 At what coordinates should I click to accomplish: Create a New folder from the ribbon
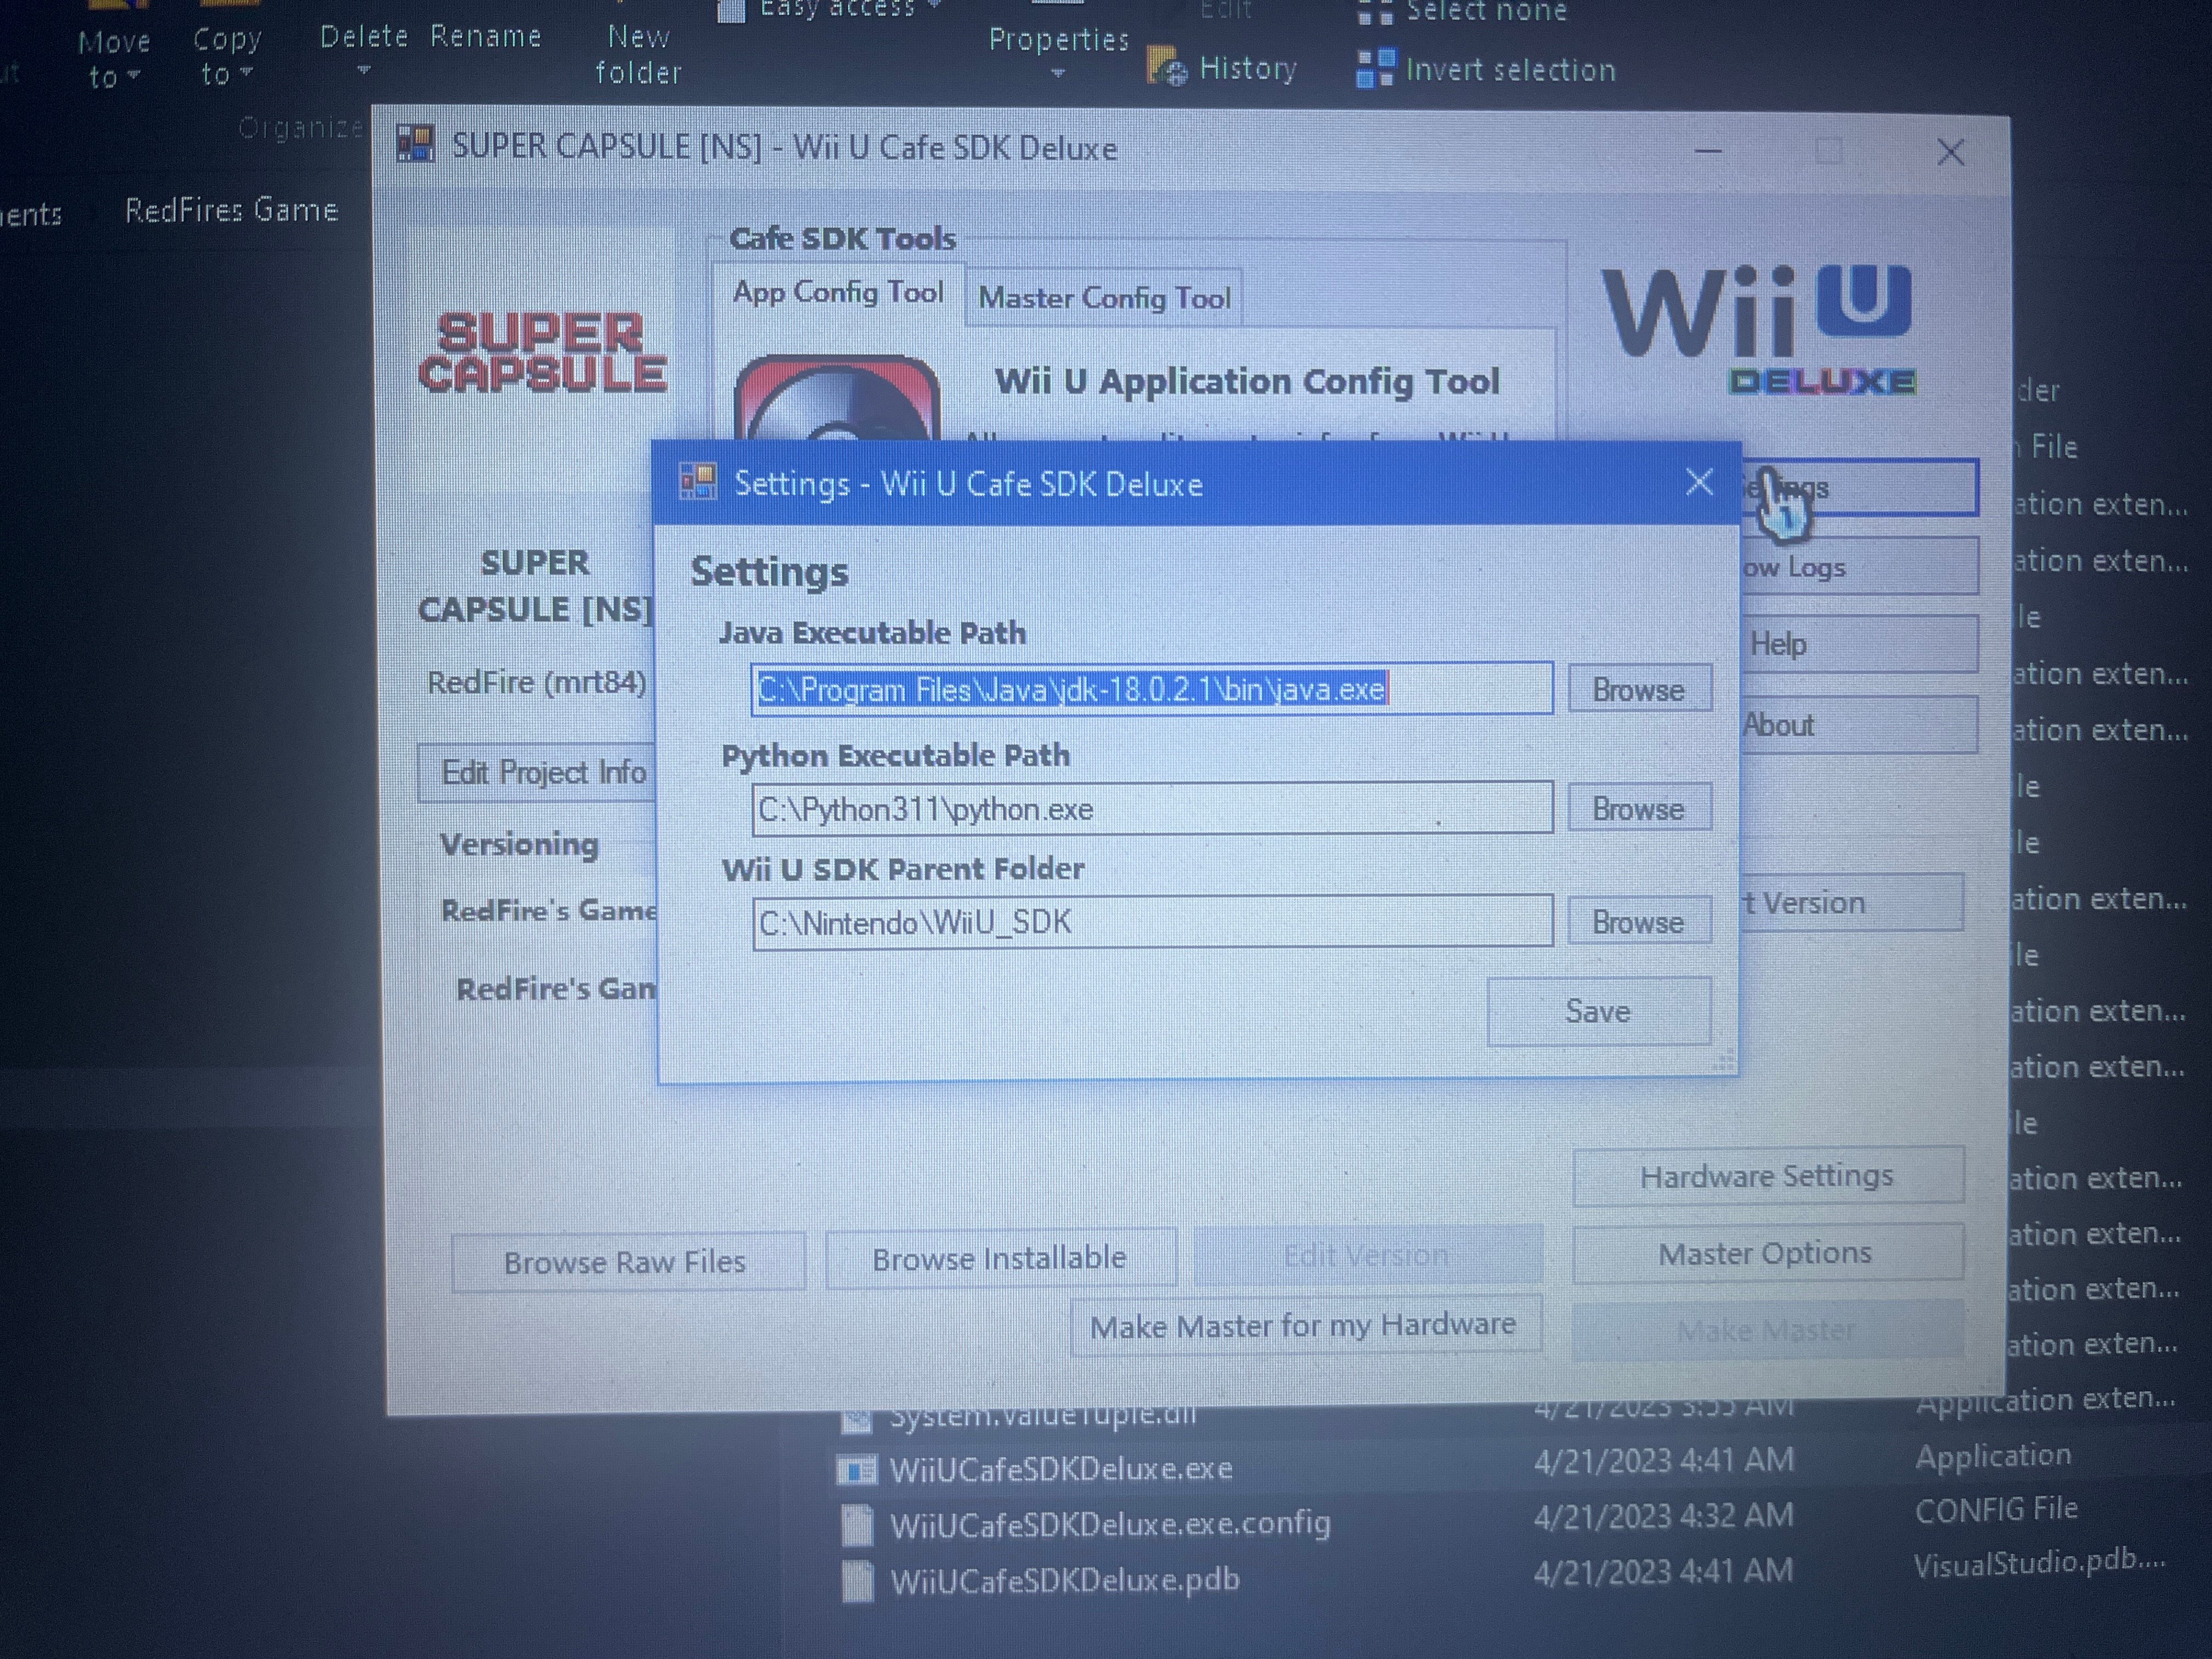[x=639, y=55]
